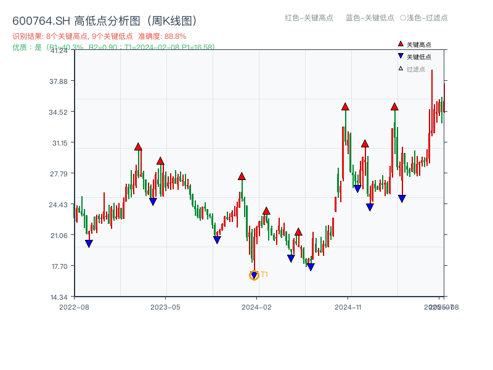
Task: Click the red triangle icon in the chart legend
Action: [x=401, y=44]
